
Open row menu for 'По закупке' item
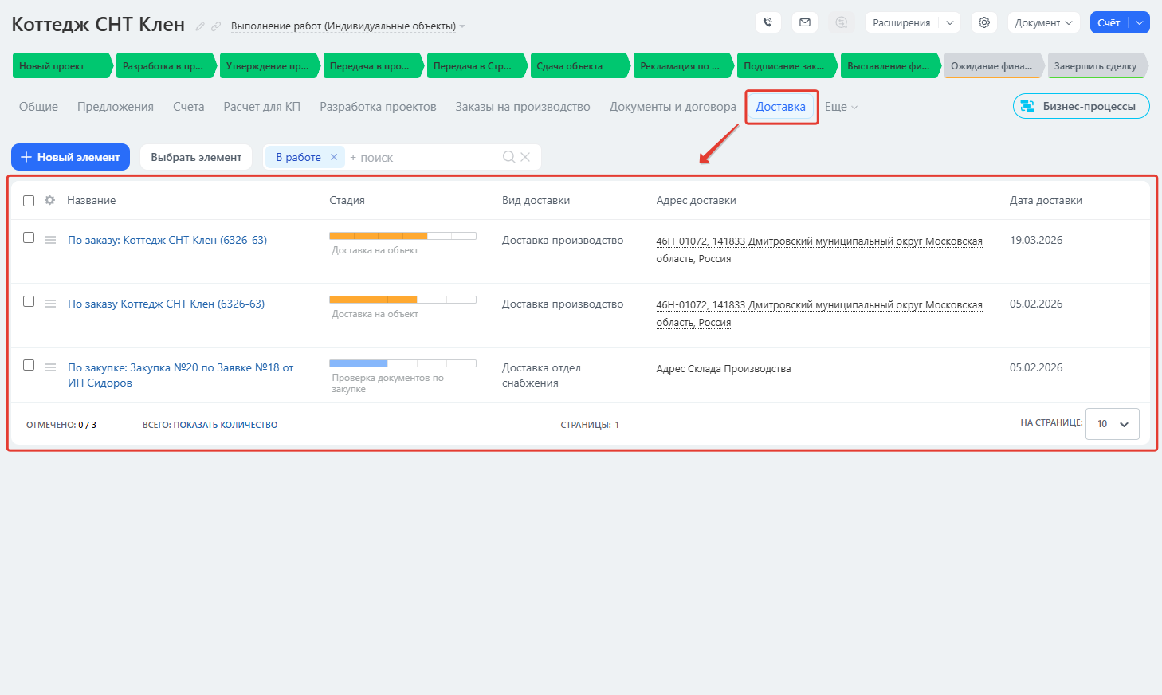click(x=50, y=367)
